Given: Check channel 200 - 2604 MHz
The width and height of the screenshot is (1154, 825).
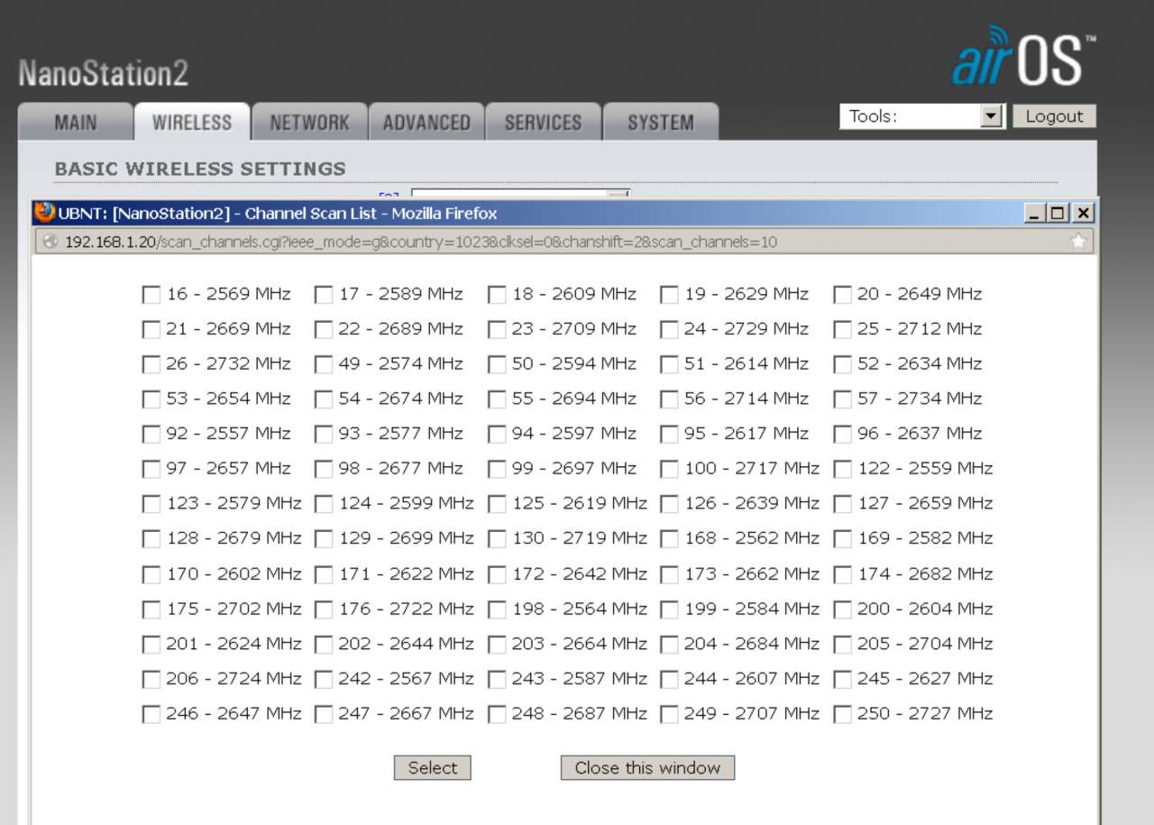Looking at the screenshot, I should point(842,610).
